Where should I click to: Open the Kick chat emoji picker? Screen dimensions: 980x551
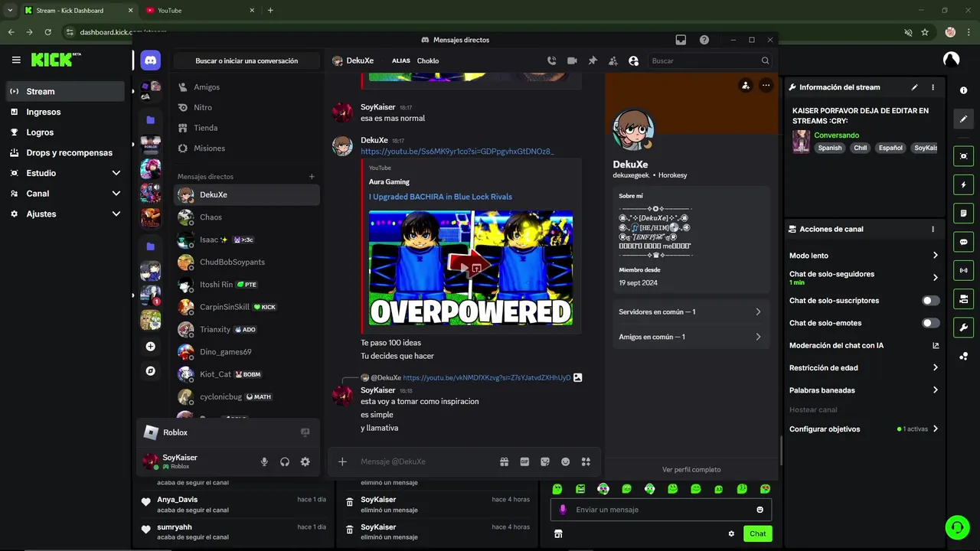pyautogui.click(x=760, y=510)
